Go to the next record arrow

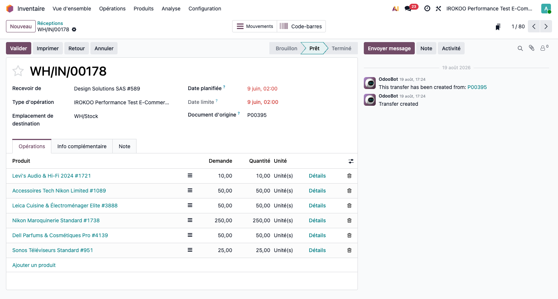(546, 26)
